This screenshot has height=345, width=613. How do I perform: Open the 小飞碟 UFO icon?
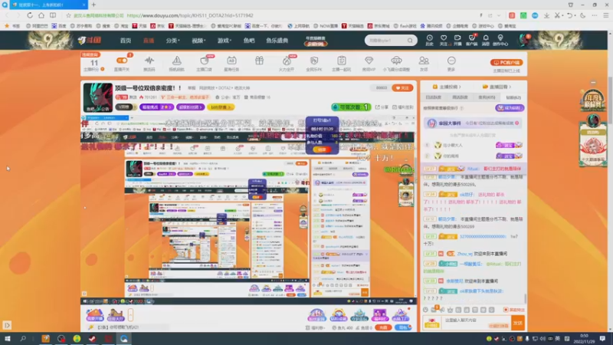click(x=396, y=64)
